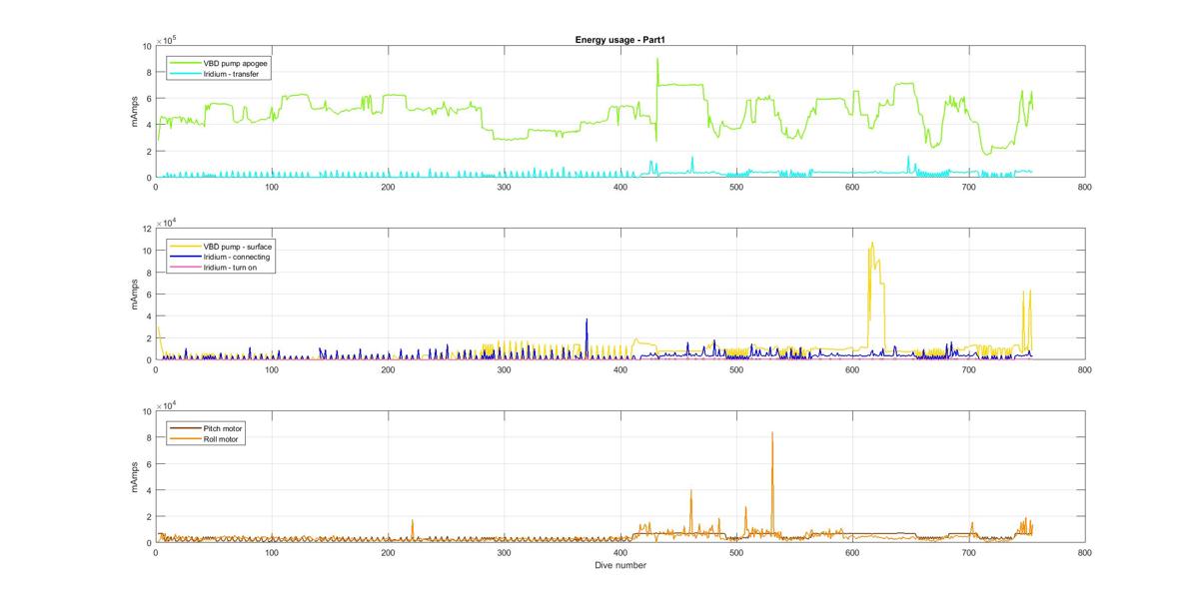Click the "mAmps" y-axis label of the bottom plot
The image size is (1199, 610).
(x=135, y=477)
